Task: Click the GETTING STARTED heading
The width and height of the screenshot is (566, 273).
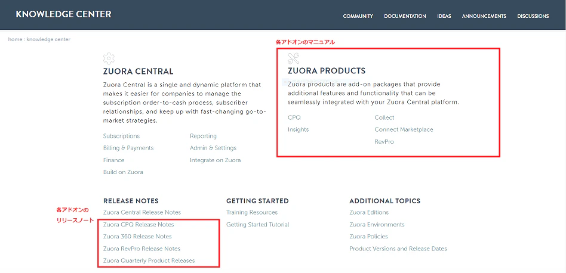Action: [x=257, y=201]
